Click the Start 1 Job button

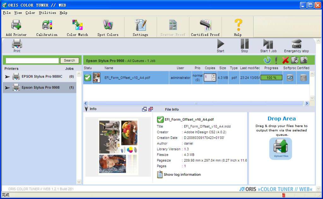(268, 46)
